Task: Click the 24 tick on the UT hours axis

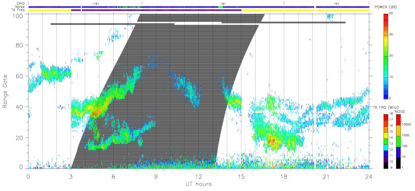Action: click(x=369, y=176)
